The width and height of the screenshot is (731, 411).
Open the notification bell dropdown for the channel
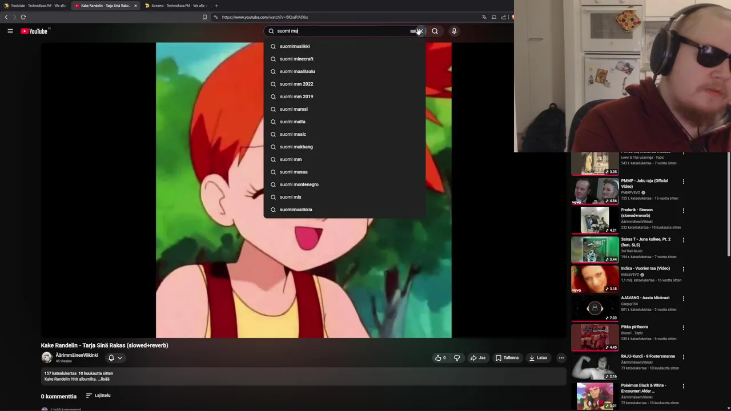tap(115, 358)
